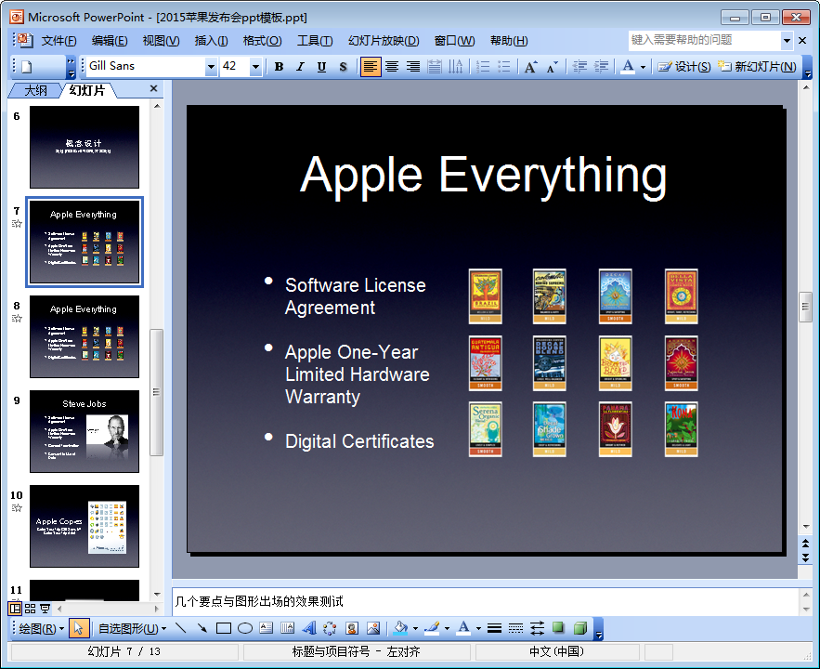Screen dimensions: 820x669
Task: Select slide 6 thumbnail
Action: point(85,147)
